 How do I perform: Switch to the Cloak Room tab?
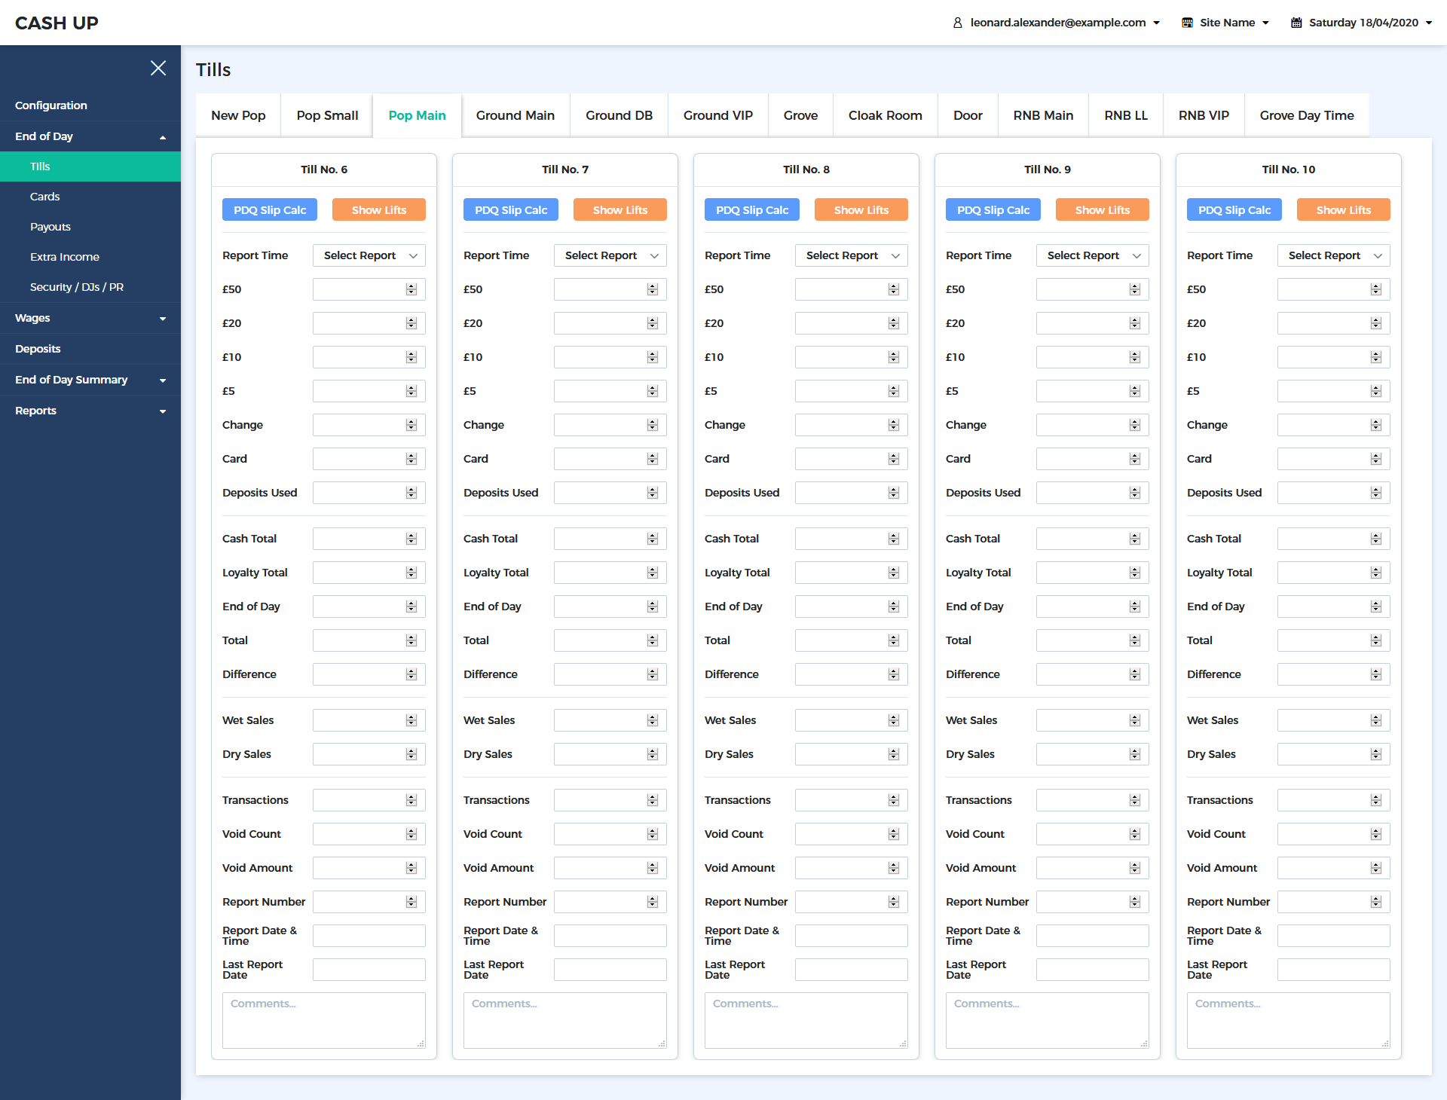pos(885,115)
